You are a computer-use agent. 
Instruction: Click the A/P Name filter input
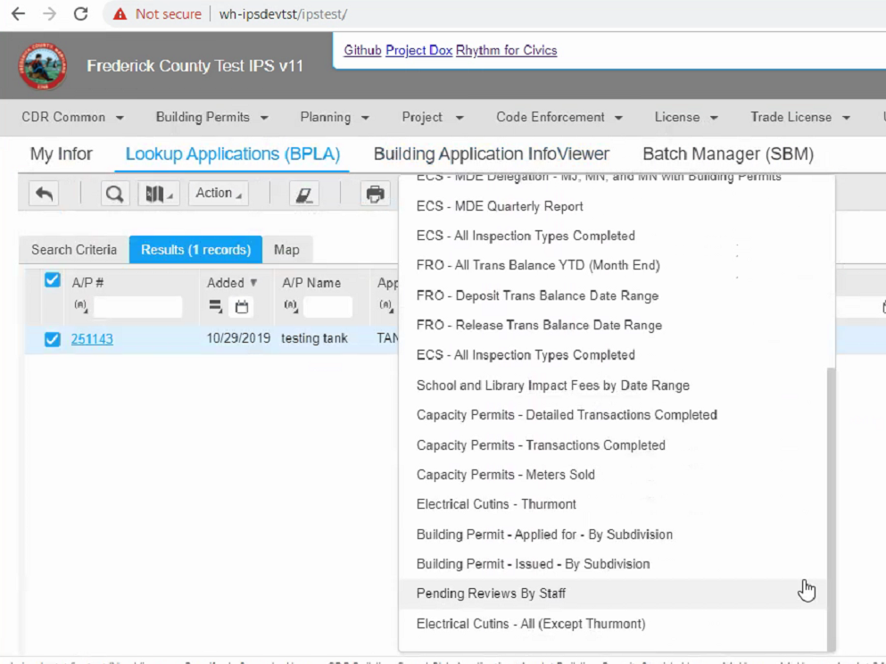coord(327,306)
